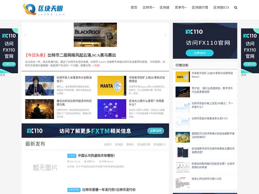Open the 首页 menu item
Screen dimensions: 259x194
(x=134, y=8)
